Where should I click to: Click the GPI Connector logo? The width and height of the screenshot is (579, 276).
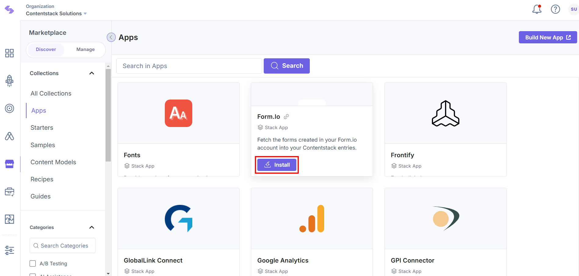point(446,218)
